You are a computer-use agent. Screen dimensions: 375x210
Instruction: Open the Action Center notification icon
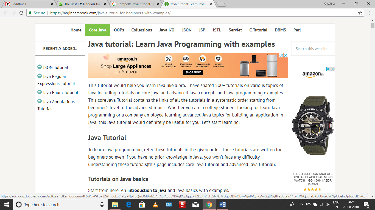(x=365, y=205)
